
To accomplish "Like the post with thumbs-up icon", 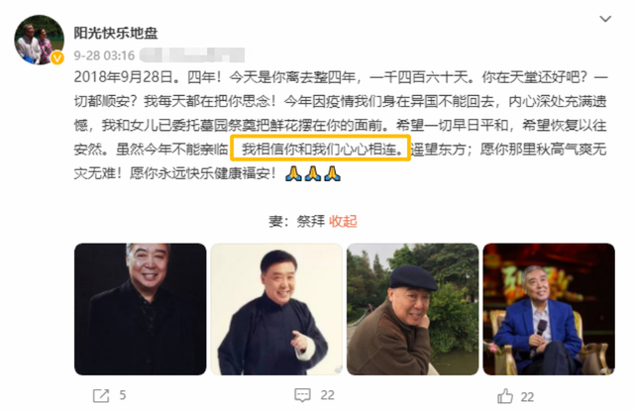I will pyautogui.click(x=505, y=396).
